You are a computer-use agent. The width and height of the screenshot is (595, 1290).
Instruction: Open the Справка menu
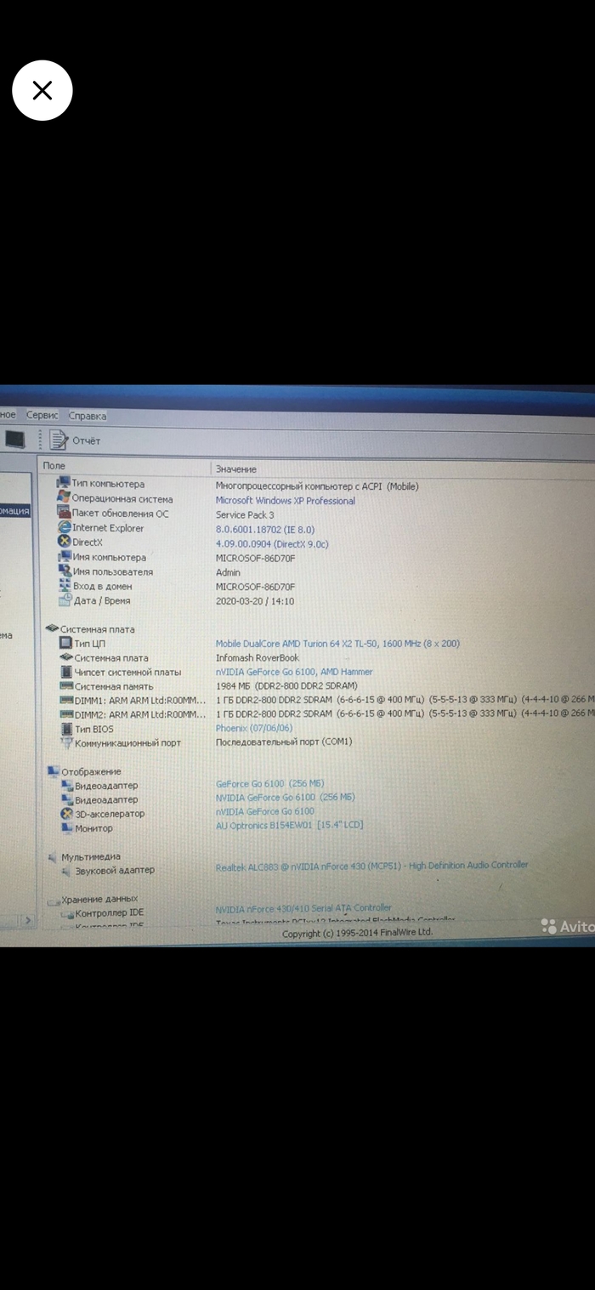[x=88, y=417]
